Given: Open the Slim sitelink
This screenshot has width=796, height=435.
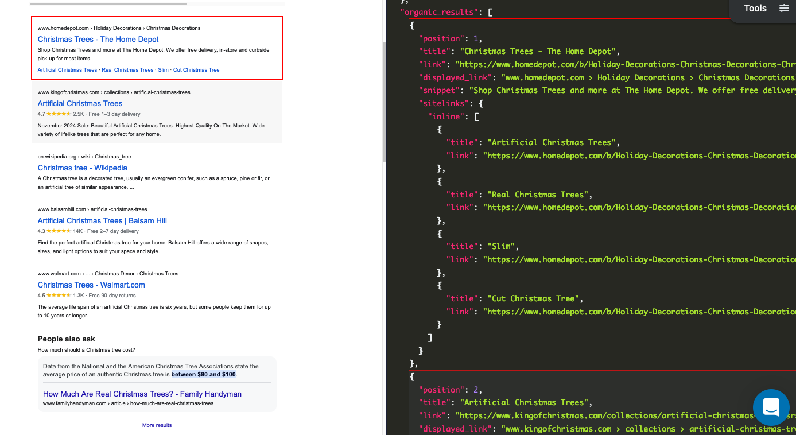Looking at the screenshot, I should (x=164, y=70).
